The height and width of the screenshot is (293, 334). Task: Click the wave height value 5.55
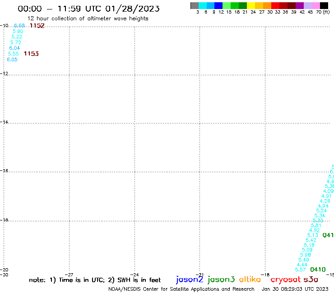pos(14,54)
